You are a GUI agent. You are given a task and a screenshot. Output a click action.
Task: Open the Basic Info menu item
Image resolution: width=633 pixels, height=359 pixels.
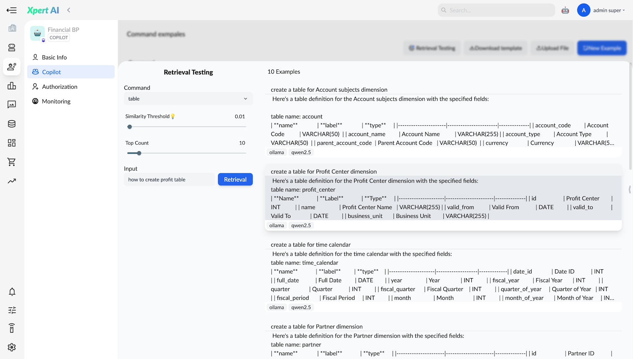click(71, 57)
